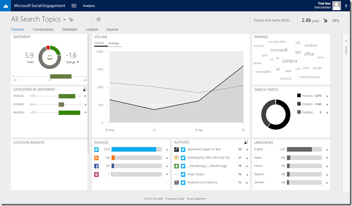Click the phrase windows in Phrases cloud
The width and height of the screenshot is (352, 206).
(311, 45)
